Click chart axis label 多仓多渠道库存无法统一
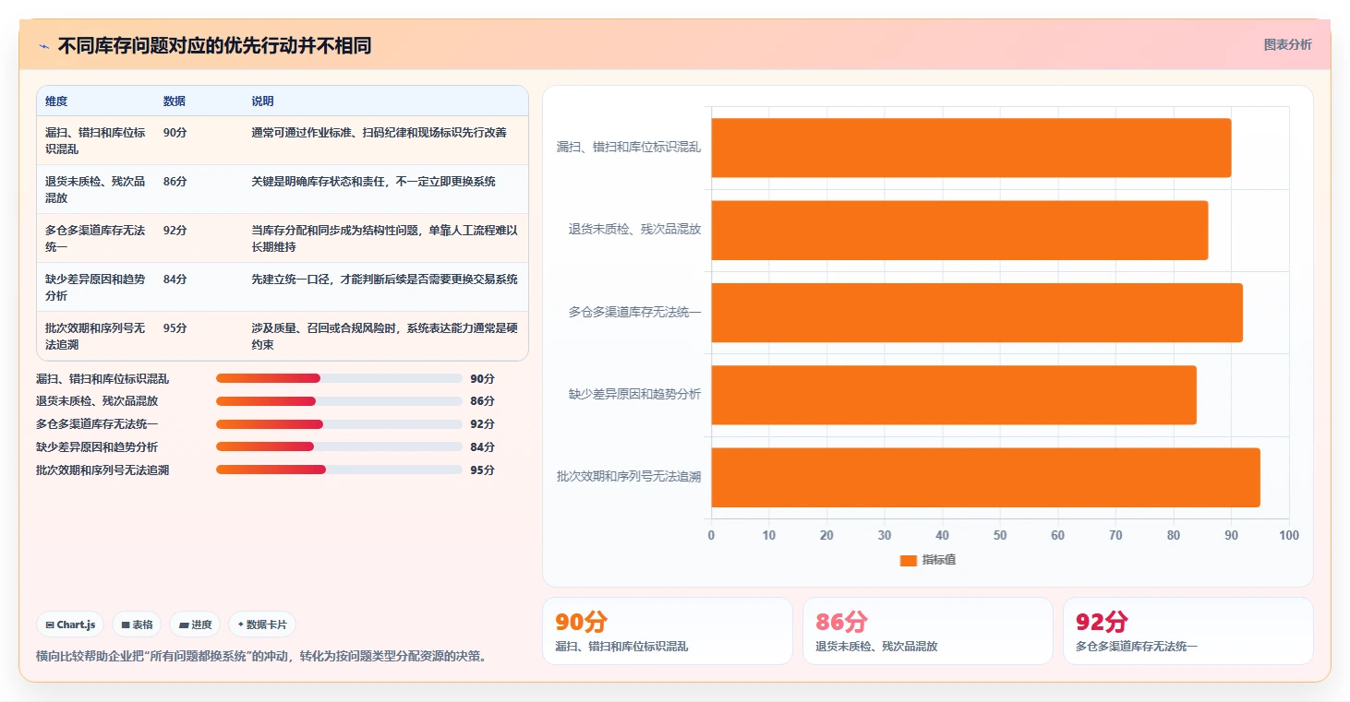The width and height of the screenshot is (1350, 702). (635, 312)
